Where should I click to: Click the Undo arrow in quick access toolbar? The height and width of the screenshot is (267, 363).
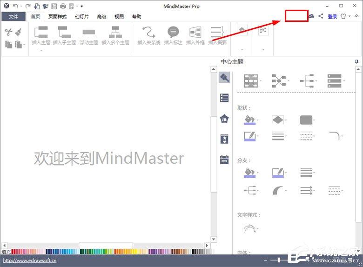15,6
